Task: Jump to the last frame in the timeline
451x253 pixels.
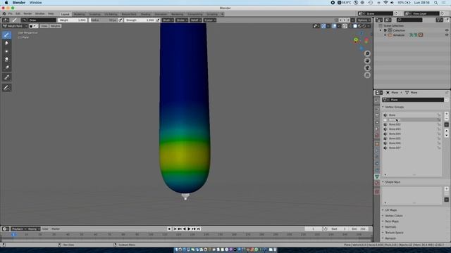Action: (x=199, y=229)
